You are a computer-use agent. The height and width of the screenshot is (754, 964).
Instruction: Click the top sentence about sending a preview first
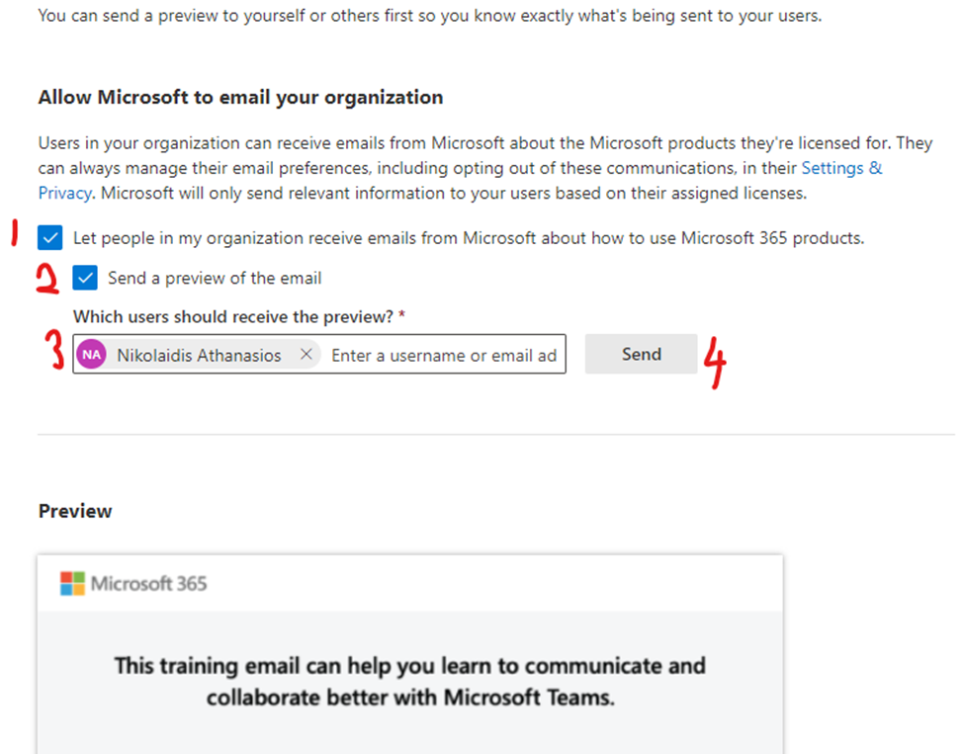(x=429, y=16)
